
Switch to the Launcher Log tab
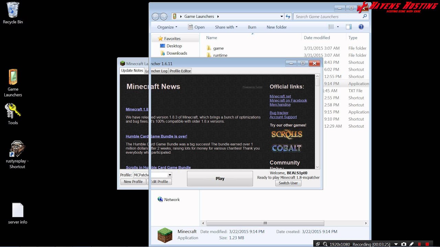[x=156, y=71]
